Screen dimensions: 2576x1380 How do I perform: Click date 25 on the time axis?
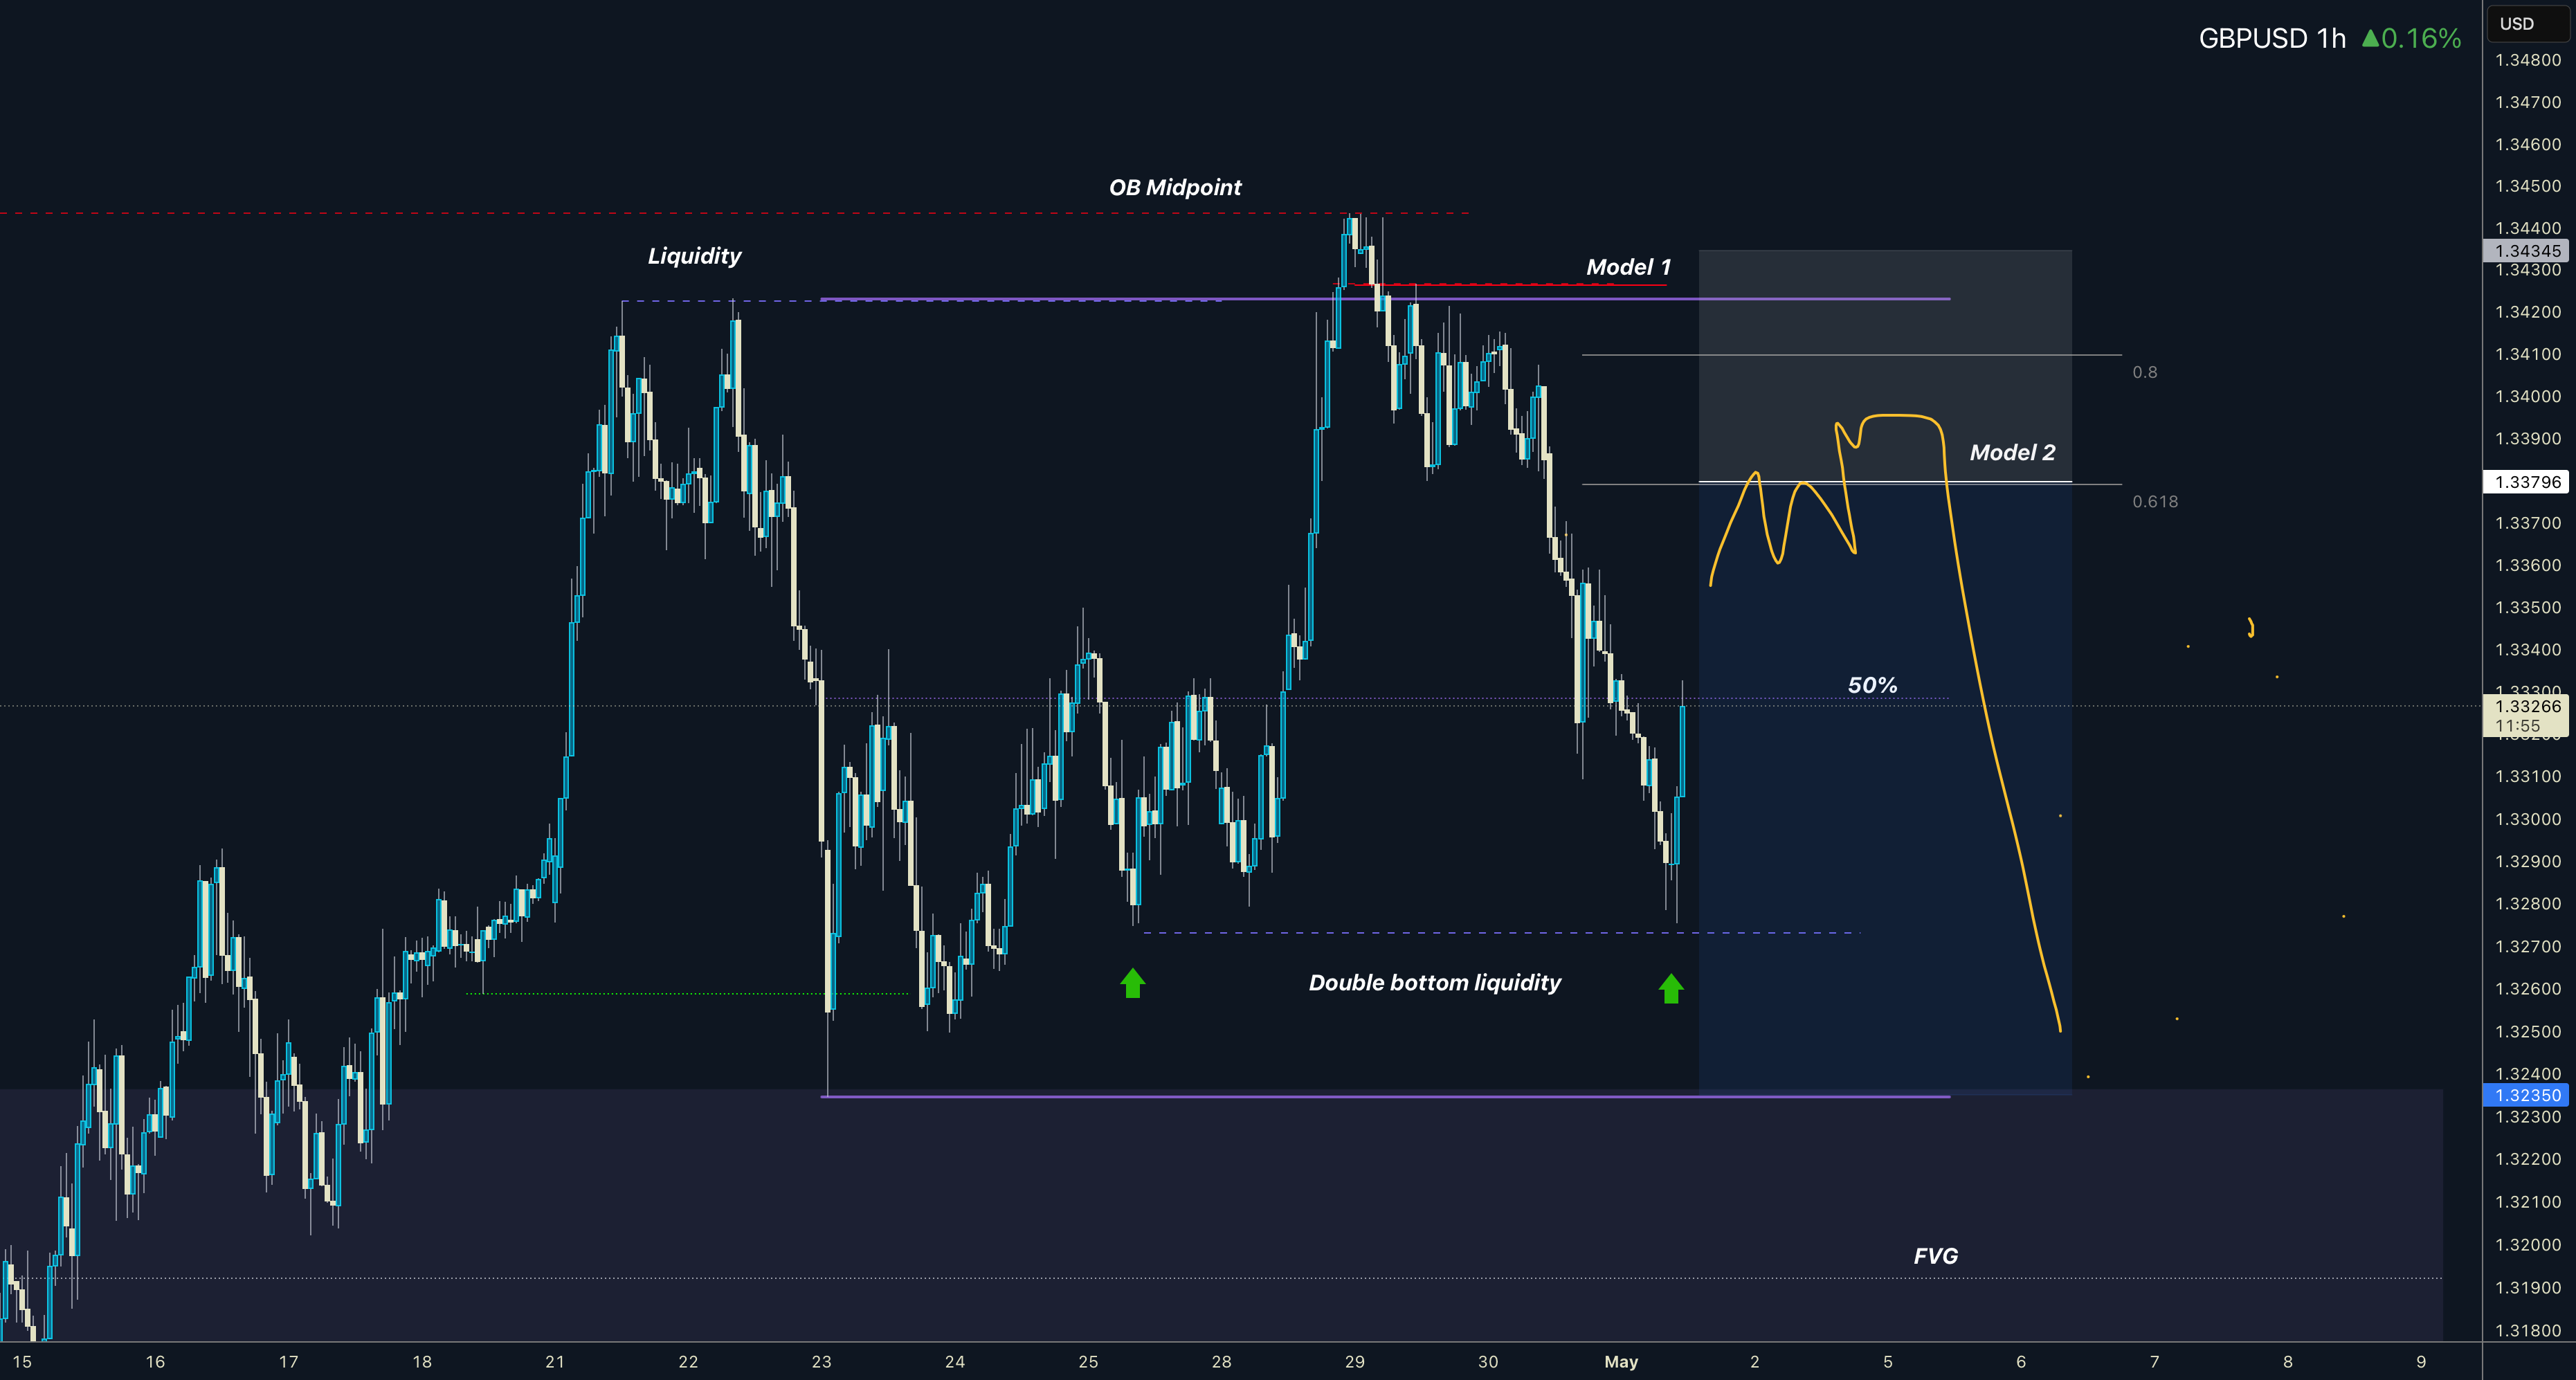1088,1362
